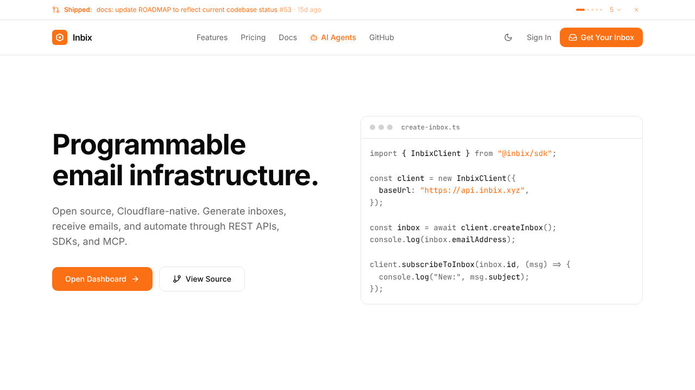Click console.log(inbox.emailAddress) line

click(443, 239)
